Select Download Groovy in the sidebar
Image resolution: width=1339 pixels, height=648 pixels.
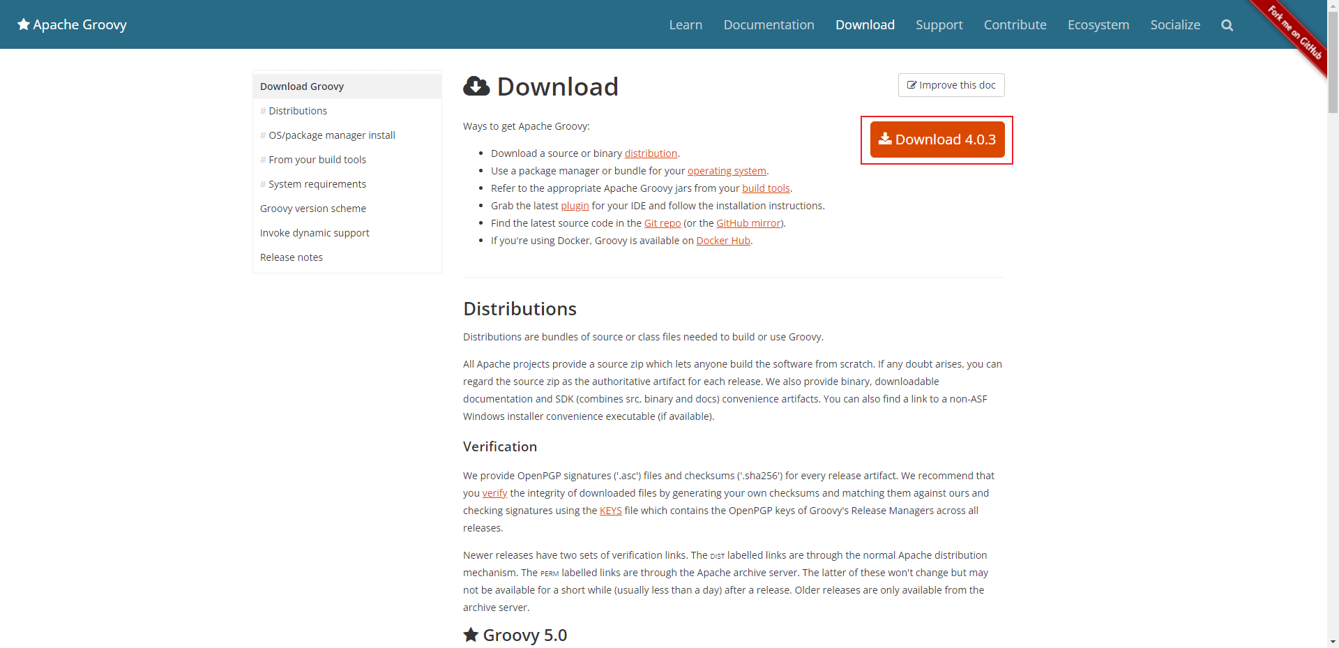tap(347, 86)
